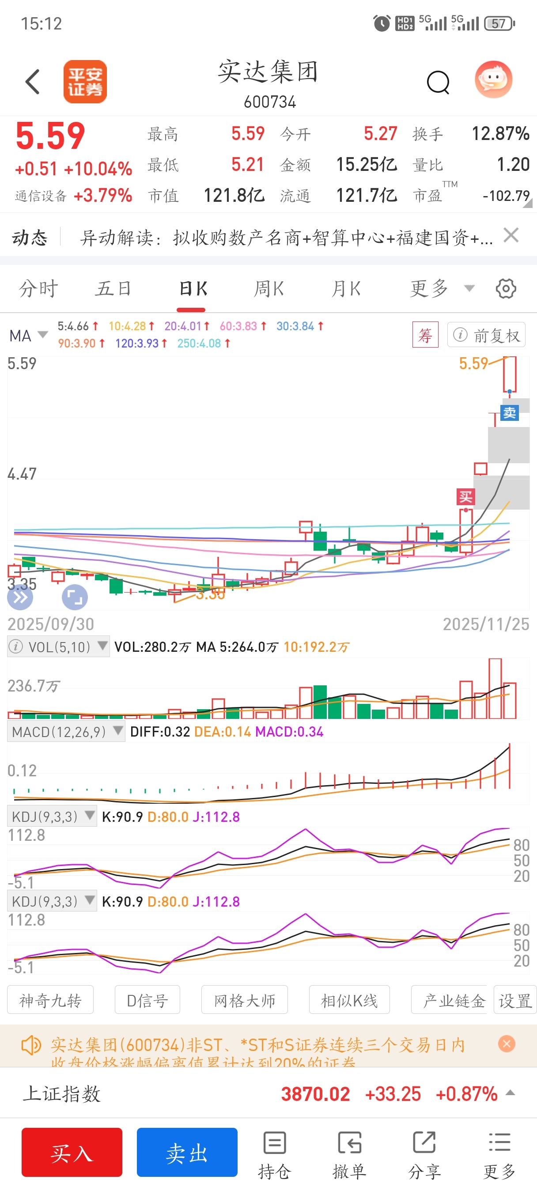Dismiss the orange risk warning banner
This screenshot has width=537, height=1187.
(x=507, y=1043)
